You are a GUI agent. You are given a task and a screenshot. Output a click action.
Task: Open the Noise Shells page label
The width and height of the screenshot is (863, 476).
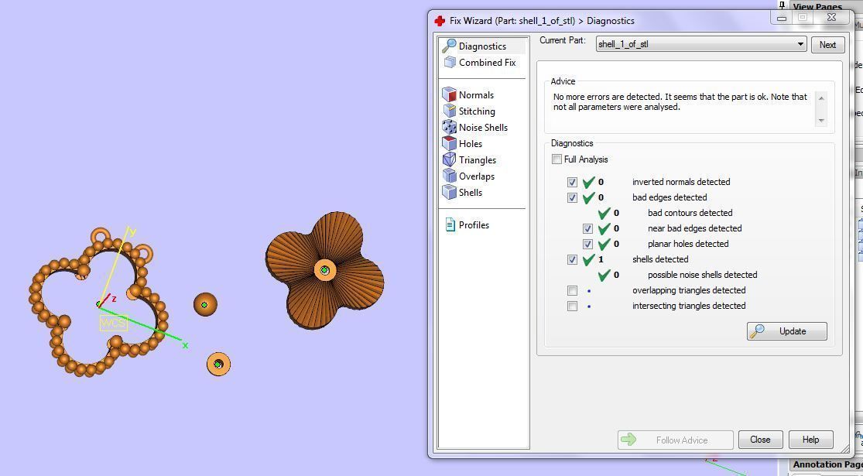point(483,128)
